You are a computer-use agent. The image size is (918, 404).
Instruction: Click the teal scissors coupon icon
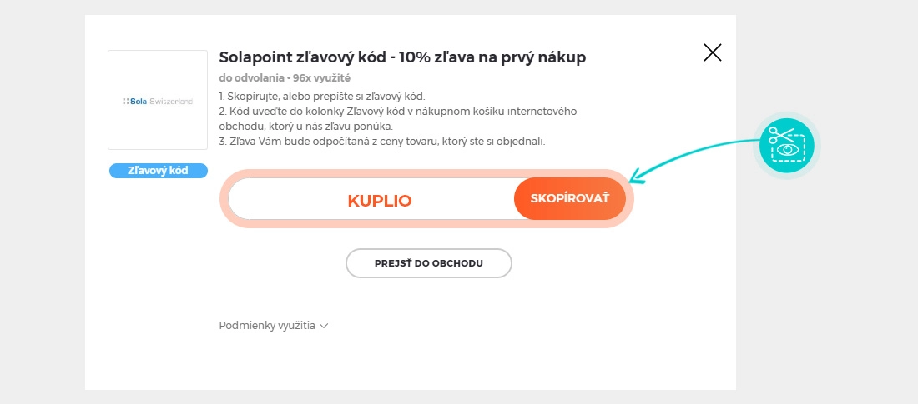tap(787, 144)
